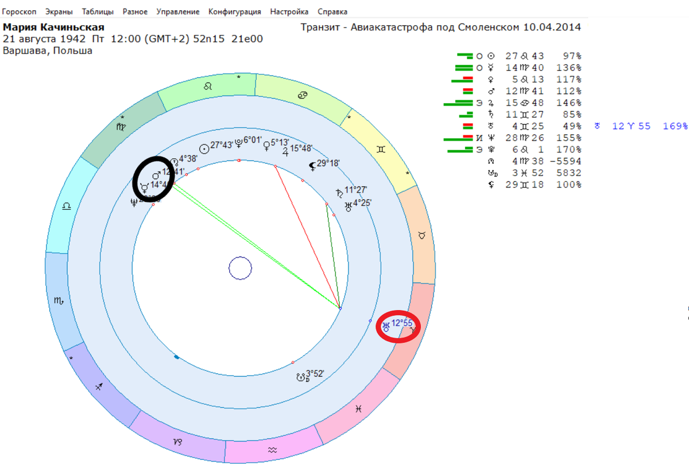Click the Pisces sign glyph on the zodiac ring
This screenshot has height=469, width=689.
tap(358, 408)
